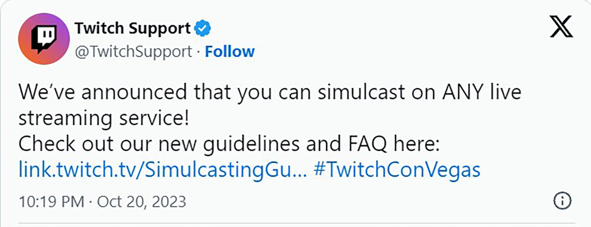The width and height of the screenshot is (591, 227).
Task: Open the X logo in the corner
Action: tap(561, 26)
